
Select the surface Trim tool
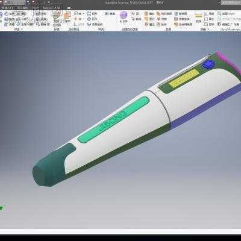pos(162,19)
